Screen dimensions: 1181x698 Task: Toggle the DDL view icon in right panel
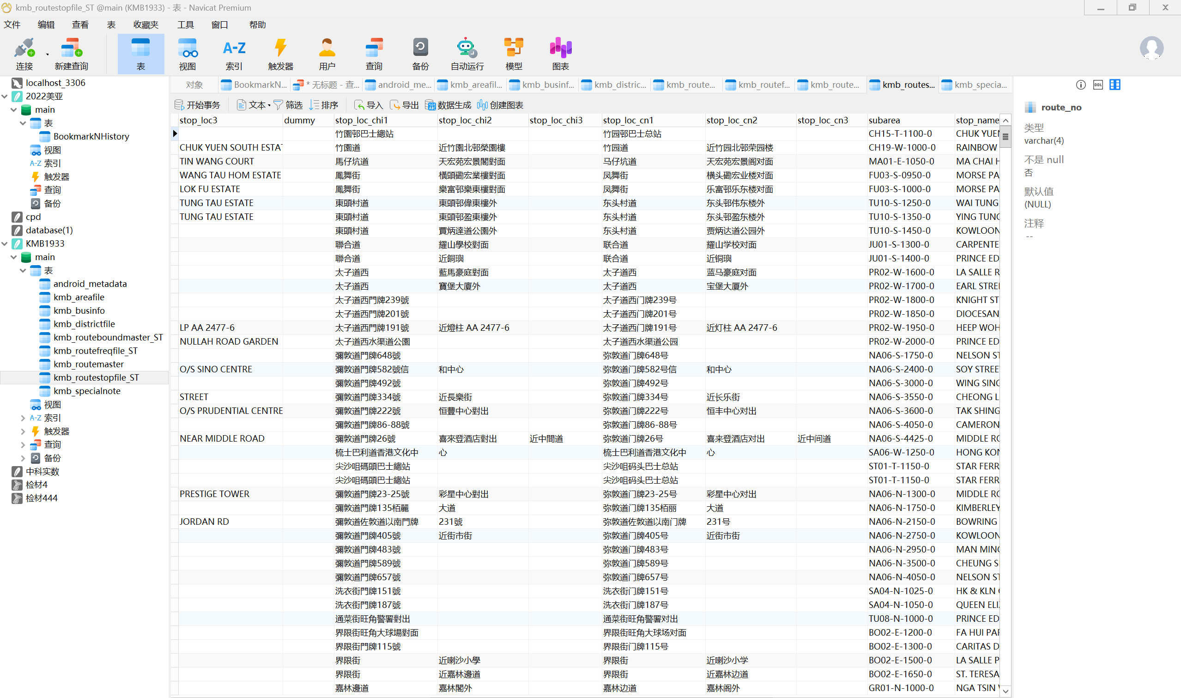point(1098,85)
